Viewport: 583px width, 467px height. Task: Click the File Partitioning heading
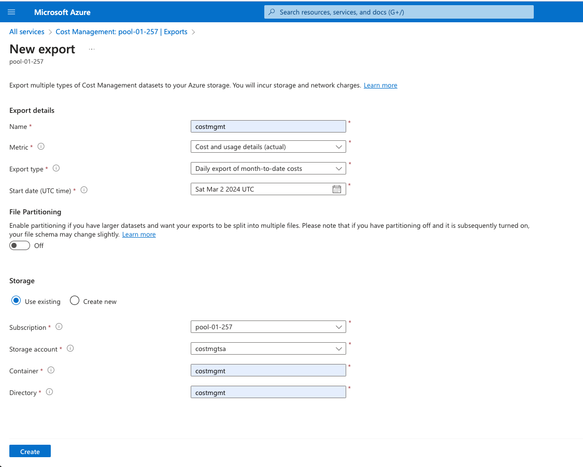point(35,212)
